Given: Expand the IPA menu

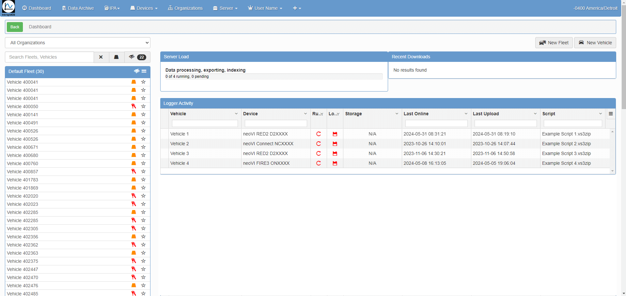Looking at the screenshot, I should (x=112, y=8).
